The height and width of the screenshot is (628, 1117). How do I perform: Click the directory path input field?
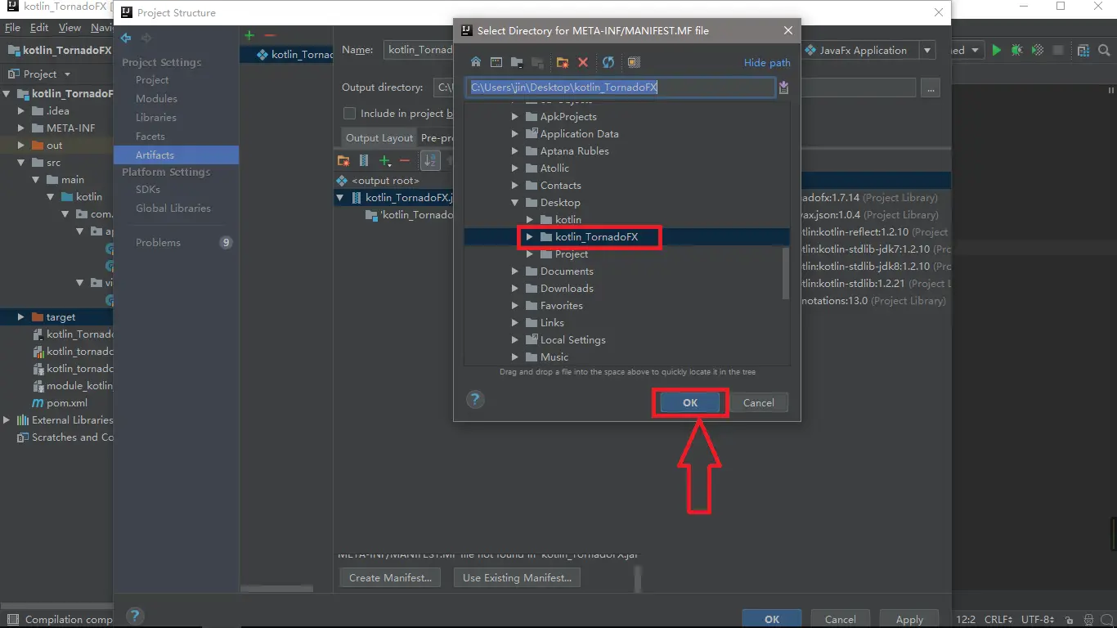[621, 87]
